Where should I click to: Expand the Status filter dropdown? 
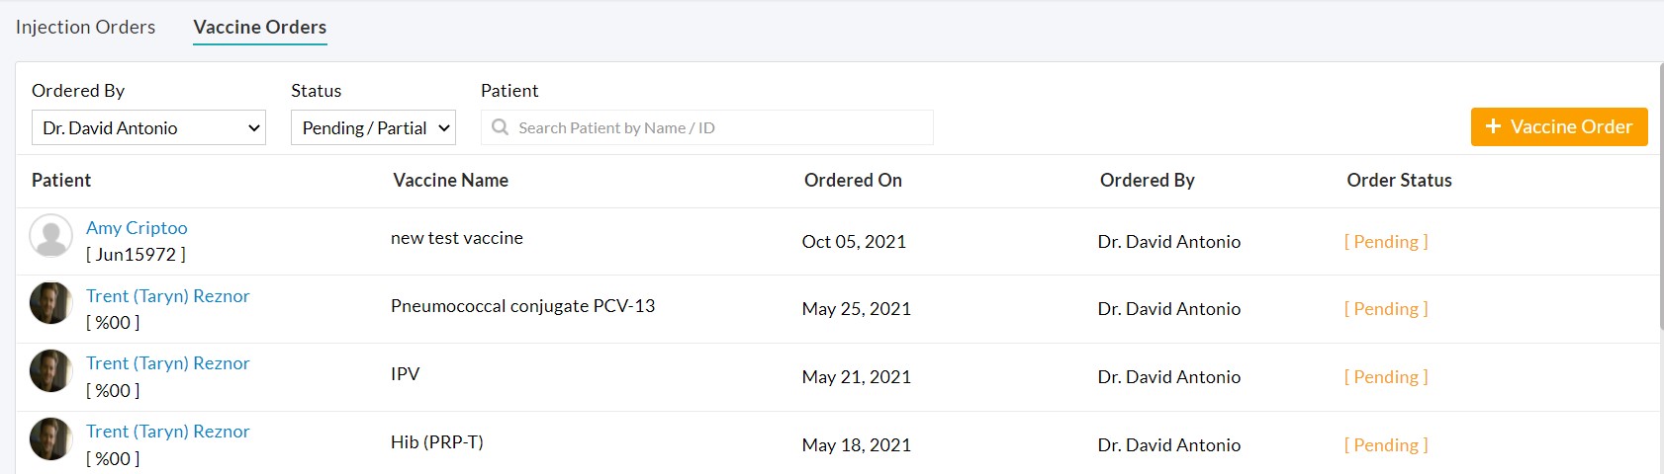point(373,127)
